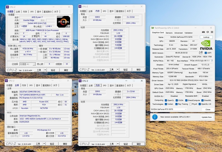Switch to Sensors tab in GPU-Z

[169, 33]
